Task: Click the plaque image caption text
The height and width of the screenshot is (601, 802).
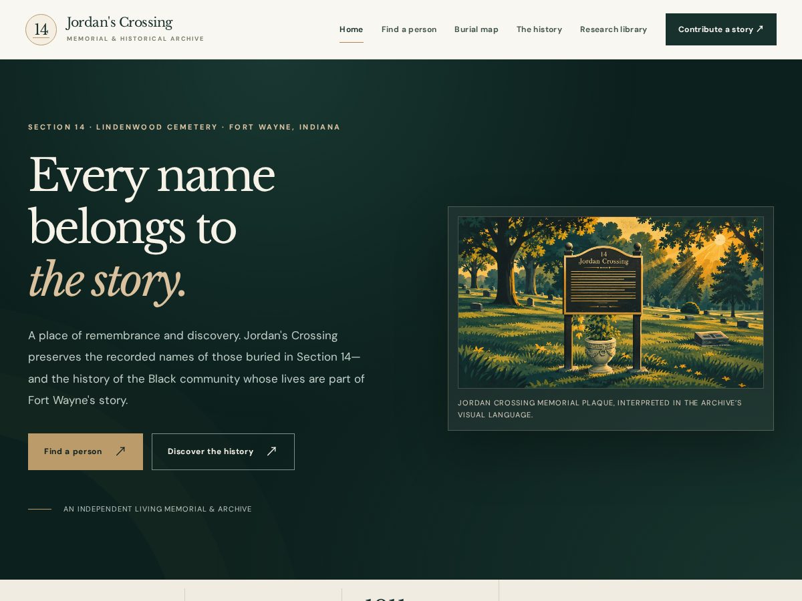Action: pos(599,409)
